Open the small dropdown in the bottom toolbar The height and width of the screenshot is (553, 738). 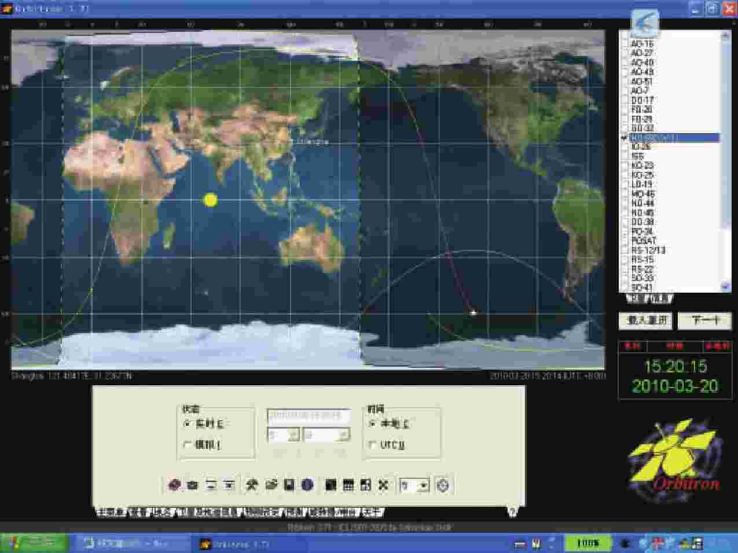pyautogui.click(x=424, y=486)
